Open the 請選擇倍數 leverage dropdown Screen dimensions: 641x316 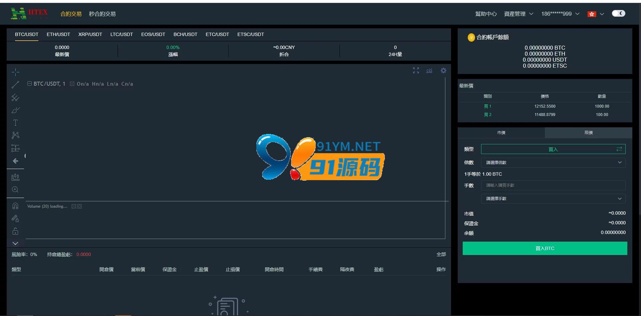pyautogui.click(x=553, y=163)
